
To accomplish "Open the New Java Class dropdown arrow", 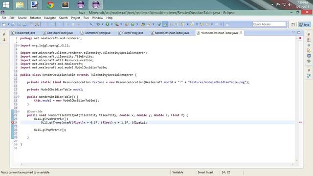I will [x=137, y=24].
